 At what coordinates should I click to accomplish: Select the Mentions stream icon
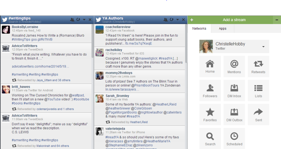(234, 66)
